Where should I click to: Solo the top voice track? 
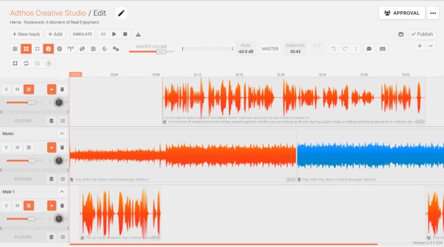click(x=6, y=90)
